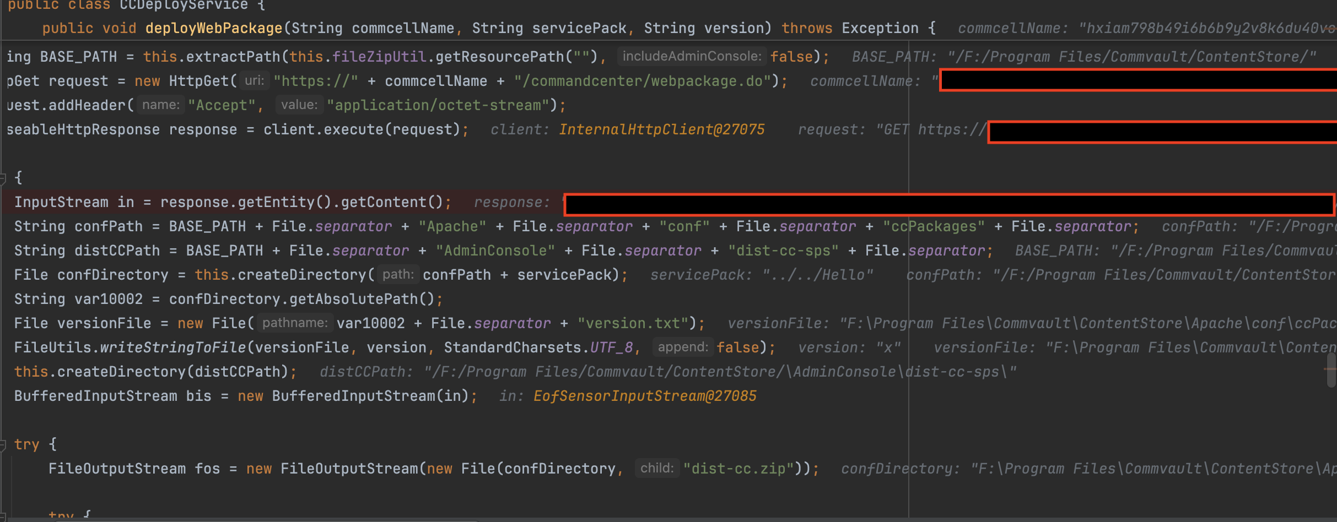Click the "conf" string in confPath line
1337x522 pixels.
(684, 226)
